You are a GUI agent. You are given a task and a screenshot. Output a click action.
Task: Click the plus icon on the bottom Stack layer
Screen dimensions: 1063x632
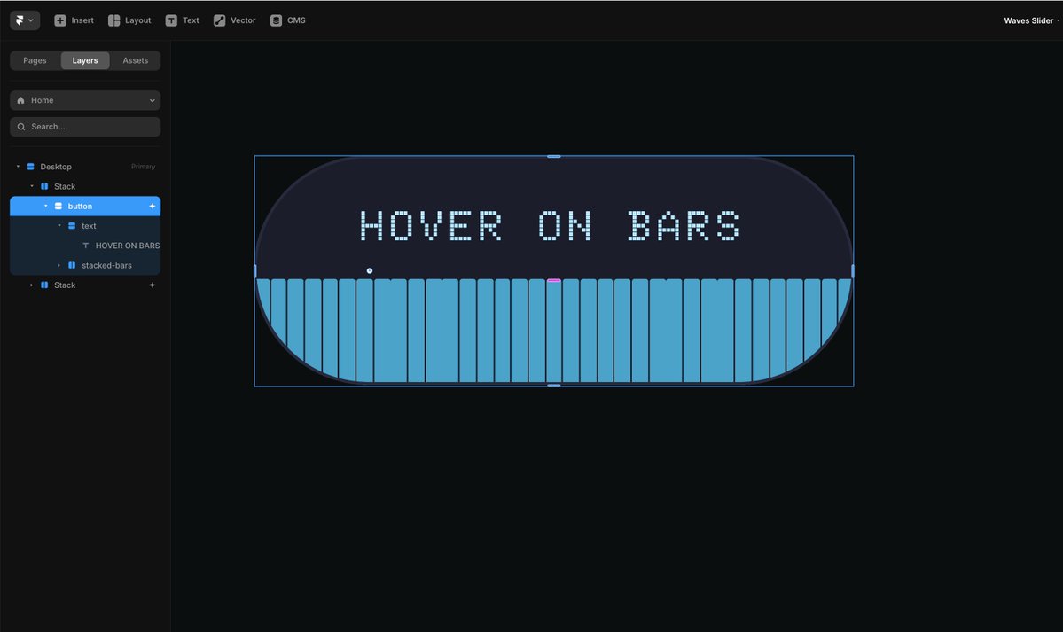(152, 285)
